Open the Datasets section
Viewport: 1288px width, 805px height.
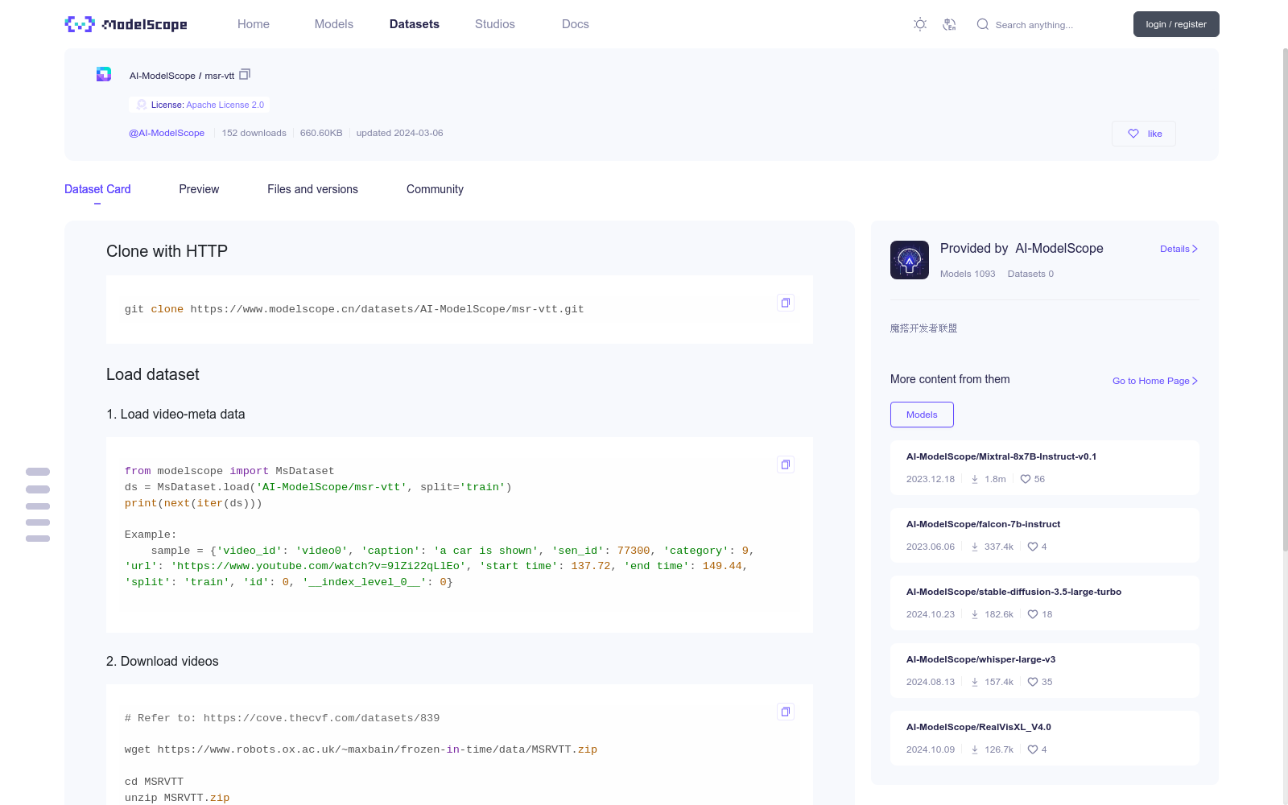(415, 24)
